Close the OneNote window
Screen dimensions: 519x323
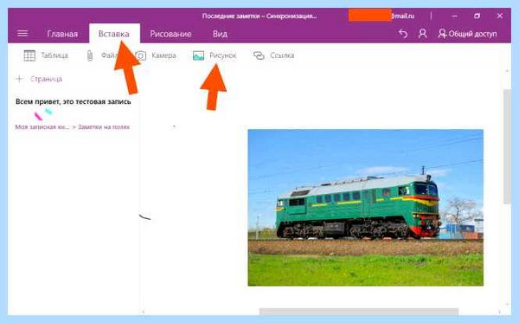[500, 16]
